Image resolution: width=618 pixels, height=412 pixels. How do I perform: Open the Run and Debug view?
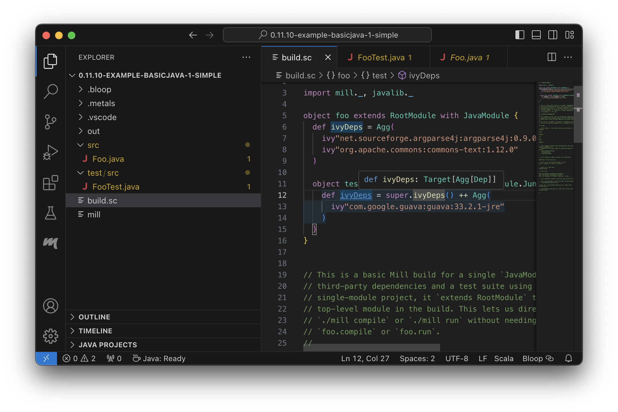(x=51, y=152)
